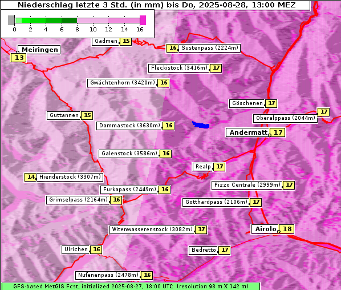341x290 pixels.
Task: Click the magenta swatch at the legend's end
Action: pyautogui.click(x=143, y=20)
